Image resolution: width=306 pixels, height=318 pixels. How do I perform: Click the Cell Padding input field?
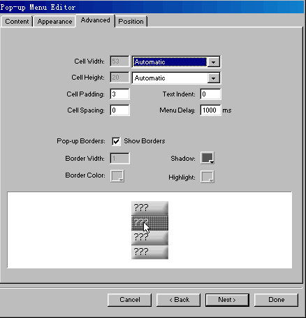(119, 94)
